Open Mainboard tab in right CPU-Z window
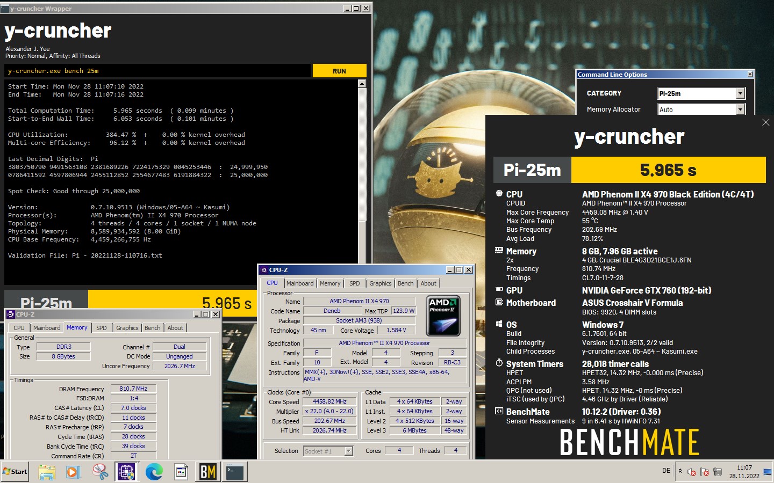The image size is (774, 483). tap(300, 283)
